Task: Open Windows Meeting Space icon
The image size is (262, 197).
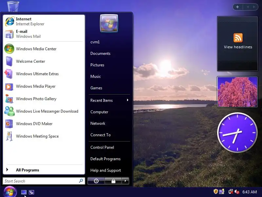Action: [9, 136]
